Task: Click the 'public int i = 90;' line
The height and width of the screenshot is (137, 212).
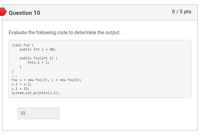Action: pos(38,49)
